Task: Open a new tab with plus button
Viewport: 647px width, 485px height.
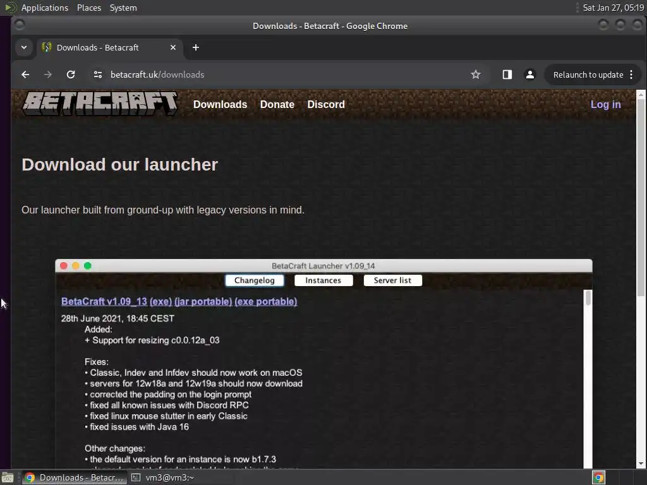Action: 196,47
